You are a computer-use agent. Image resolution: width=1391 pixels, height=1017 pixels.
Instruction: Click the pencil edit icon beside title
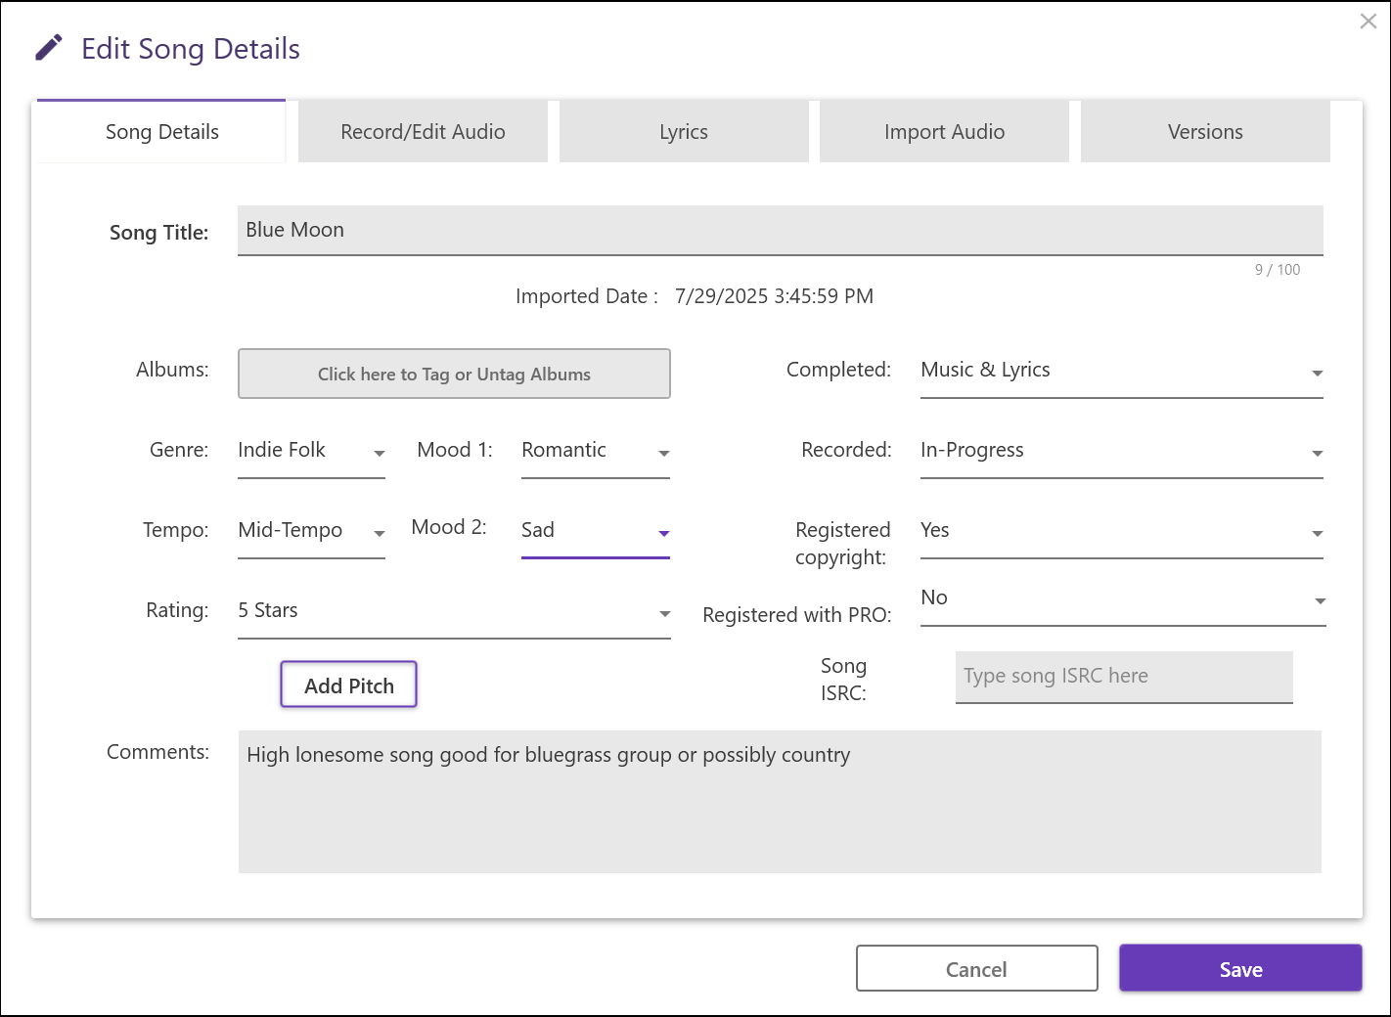tap(49, 48)
